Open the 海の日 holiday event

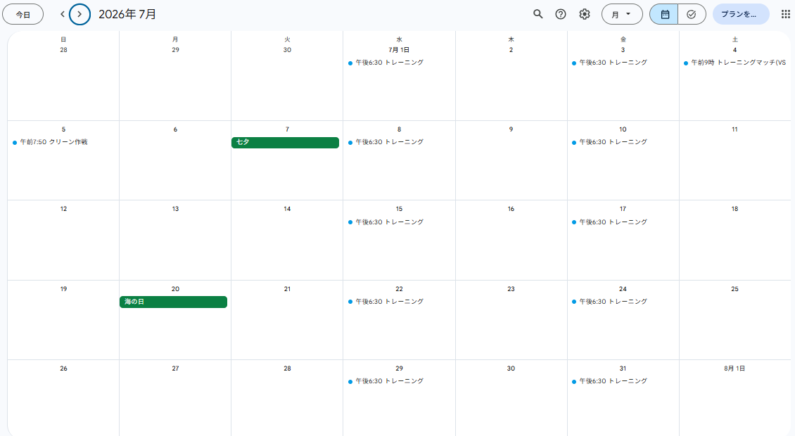[x=173, y=302]
